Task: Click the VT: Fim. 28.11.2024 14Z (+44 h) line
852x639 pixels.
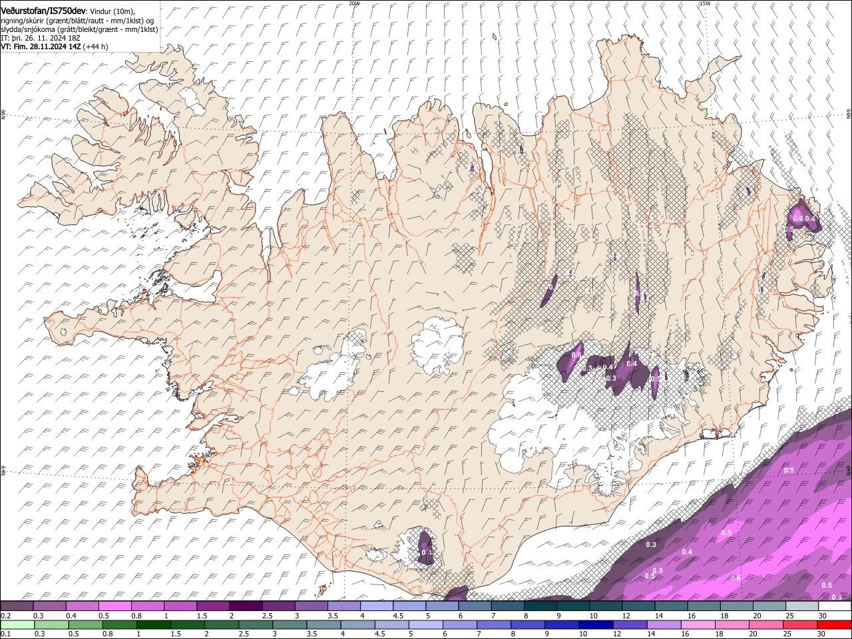Action: pos(55,47)
